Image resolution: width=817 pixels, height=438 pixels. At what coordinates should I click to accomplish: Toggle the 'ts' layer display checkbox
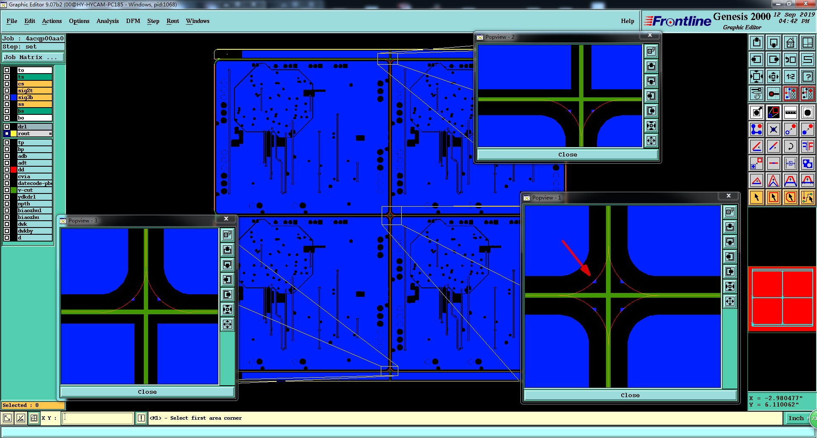pyautogui.click(x=7, y=77)
